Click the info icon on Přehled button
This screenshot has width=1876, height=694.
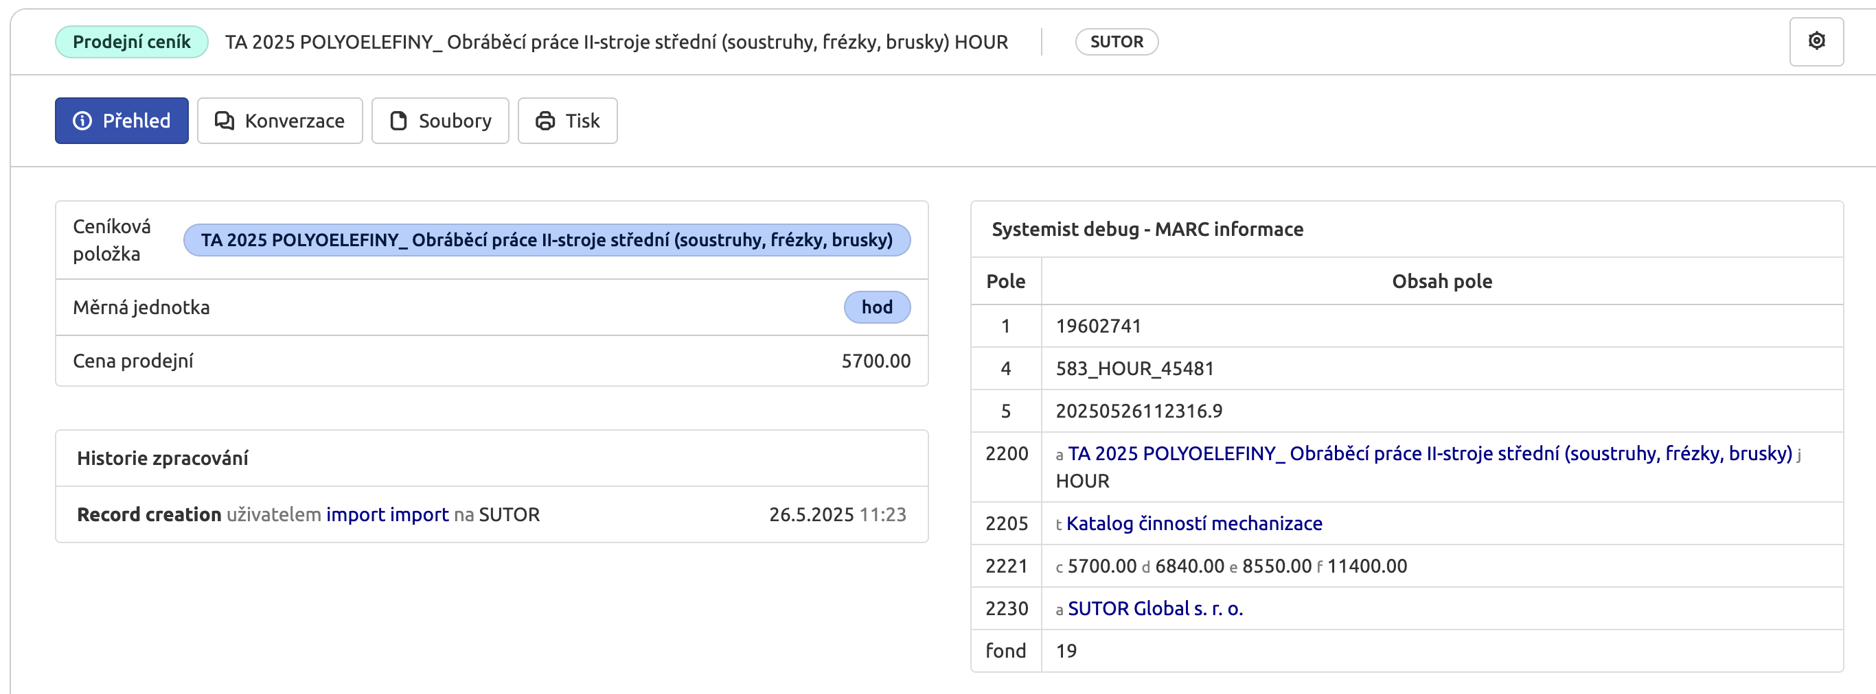coord(82,120)
